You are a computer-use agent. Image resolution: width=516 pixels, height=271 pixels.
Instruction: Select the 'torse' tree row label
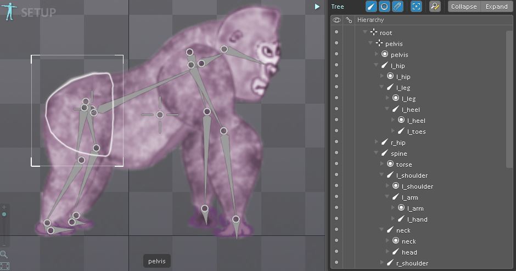[404, 165]
